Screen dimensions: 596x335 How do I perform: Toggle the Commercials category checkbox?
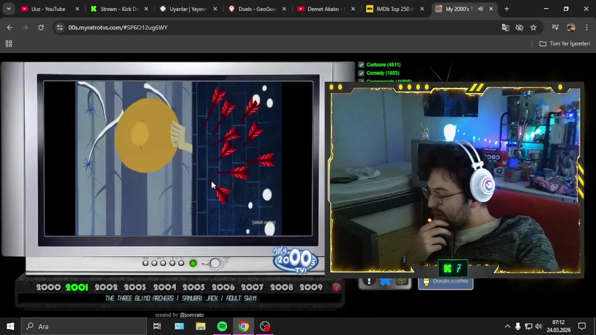[x=361, y=81]
